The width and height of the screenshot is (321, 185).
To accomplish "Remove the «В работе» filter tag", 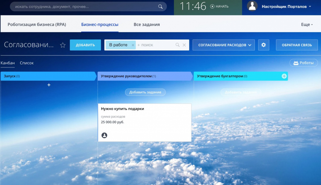I will click(133, 45).
